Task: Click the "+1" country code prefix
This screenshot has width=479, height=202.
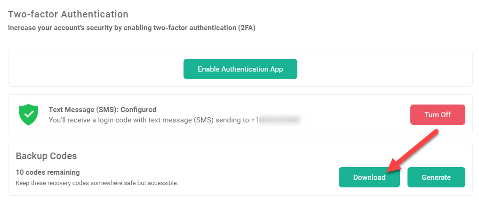Action: point(255,120)
